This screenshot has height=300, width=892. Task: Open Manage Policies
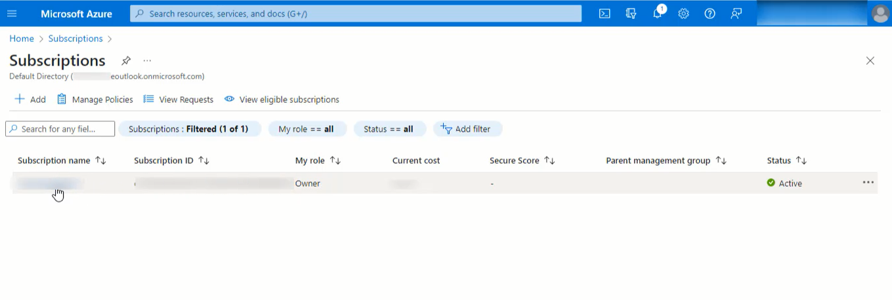click(x=95, y=100)
